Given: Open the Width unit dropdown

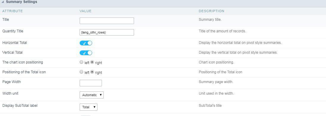Looking at the screenshot, I should coord(92,95).
